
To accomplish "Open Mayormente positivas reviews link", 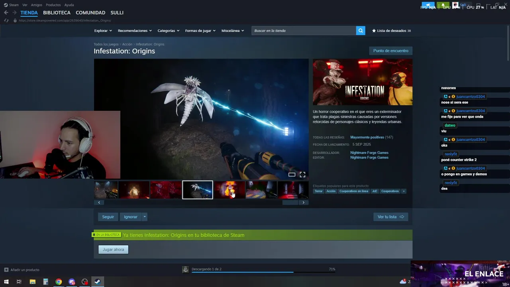I will click(367, 137).
